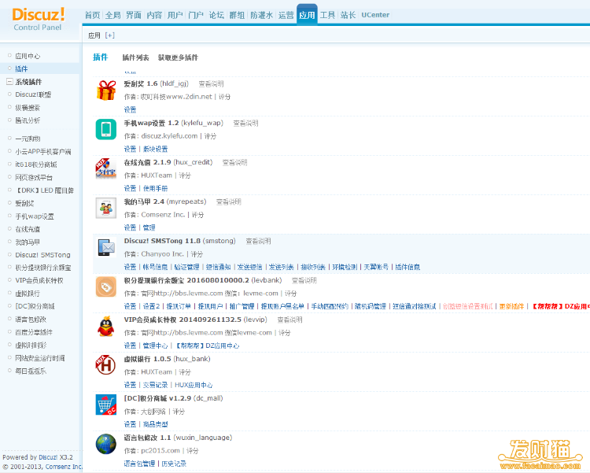Open it618积分商城 in the sidebar
The width and height of the screenshot is (590, 473).
pyautogui.click(x=36, y=164)
